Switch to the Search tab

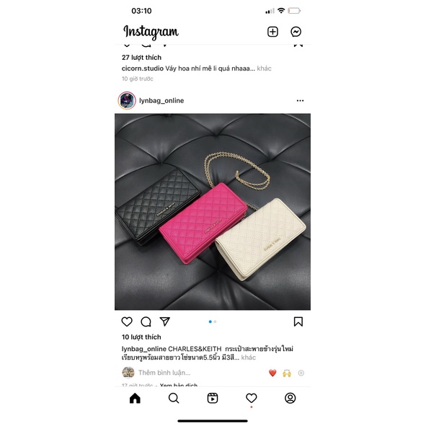[x=174, y=399]
